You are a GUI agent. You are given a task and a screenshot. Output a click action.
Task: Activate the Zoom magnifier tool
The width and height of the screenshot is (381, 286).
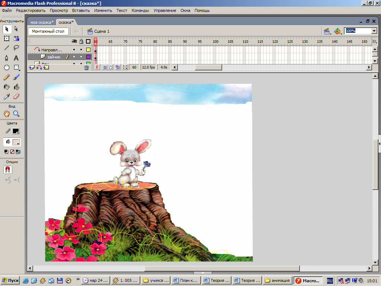click(x=16, y=114)
